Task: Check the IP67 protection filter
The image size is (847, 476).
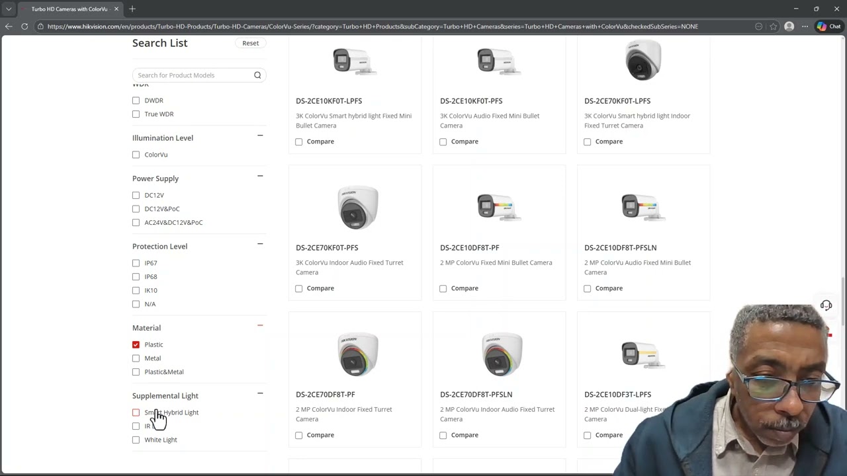Action: [x=136, y=263]
